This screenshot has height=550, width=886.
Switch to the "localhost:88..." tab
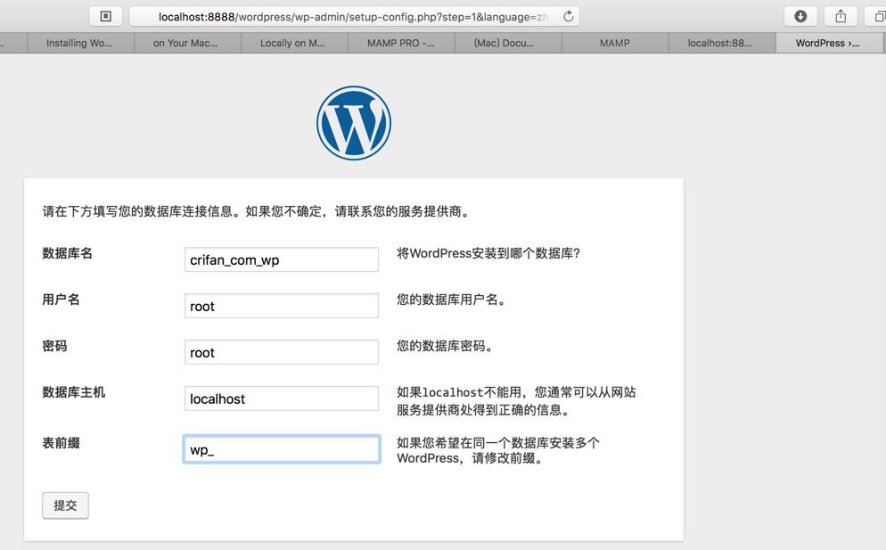(722, 43)
